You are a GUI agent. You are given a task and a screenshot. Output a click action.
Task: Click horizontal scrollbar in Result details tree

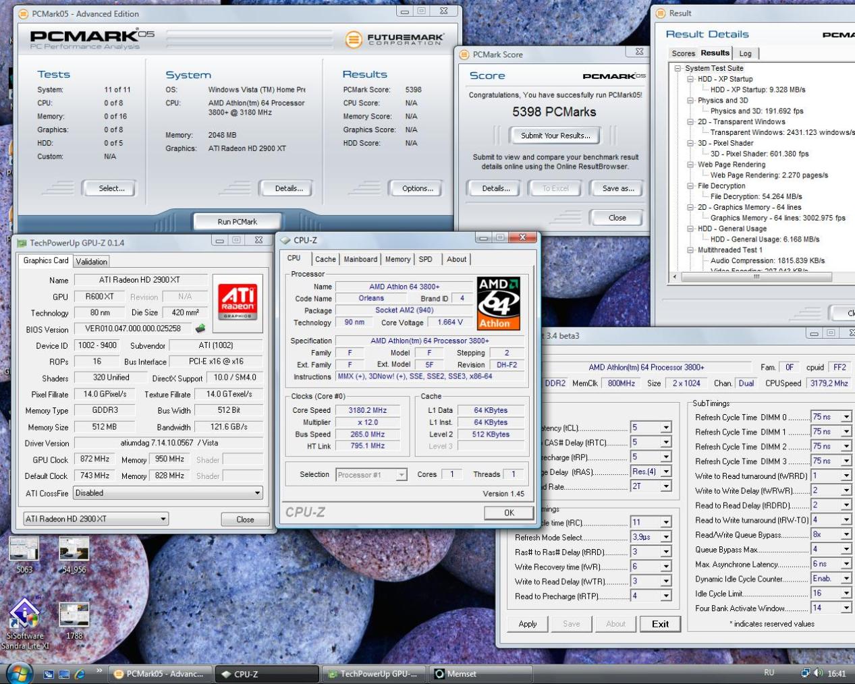[756, 277]
